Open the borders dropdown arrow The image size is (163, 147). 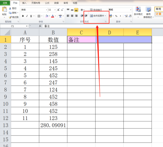[x=42, y=16]
